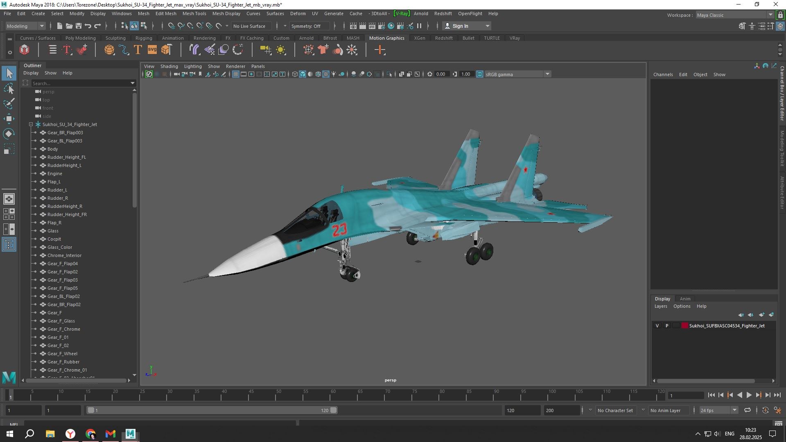Open the Windows Start menu
Image resolution: width=786 pixels, height=442 pixels.
coord(10,434)
